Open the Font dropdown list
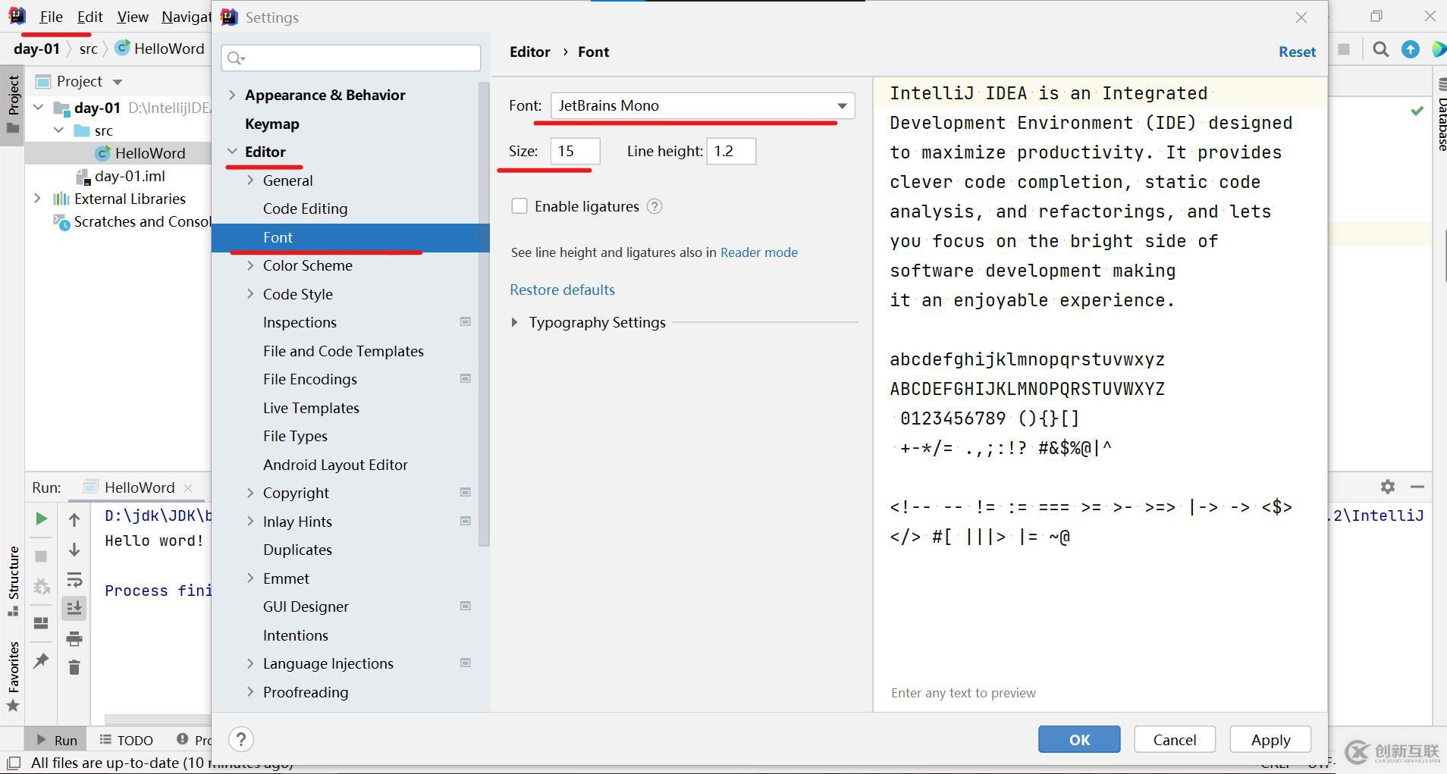The height and width of the screenshot is (774, 1447). (842, 106)
